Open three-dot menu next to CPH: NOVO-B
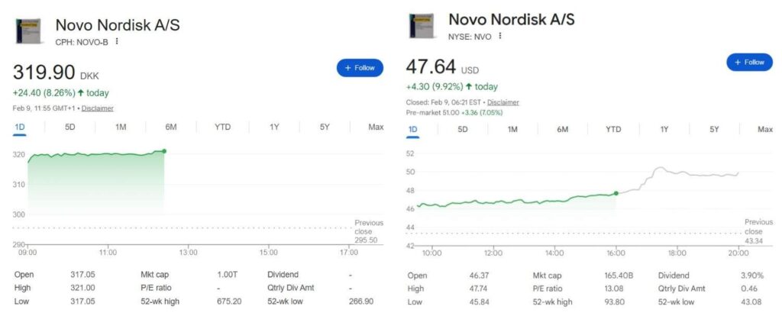 (x=117, y=41)
